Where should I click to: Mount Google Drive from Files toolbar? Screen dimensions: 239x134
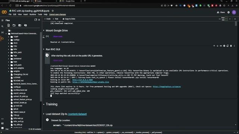pos(20,25)
